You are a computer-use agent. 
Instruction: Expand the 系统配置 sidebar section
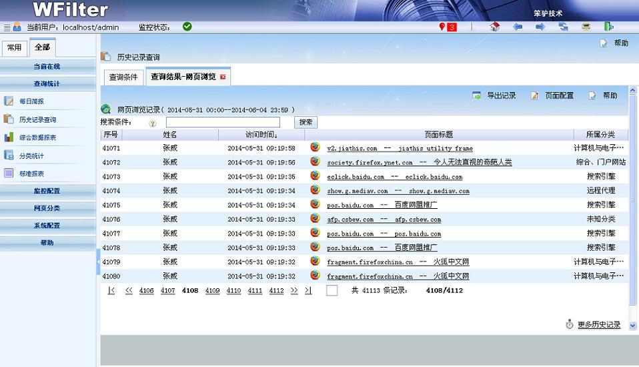[47, 226]
